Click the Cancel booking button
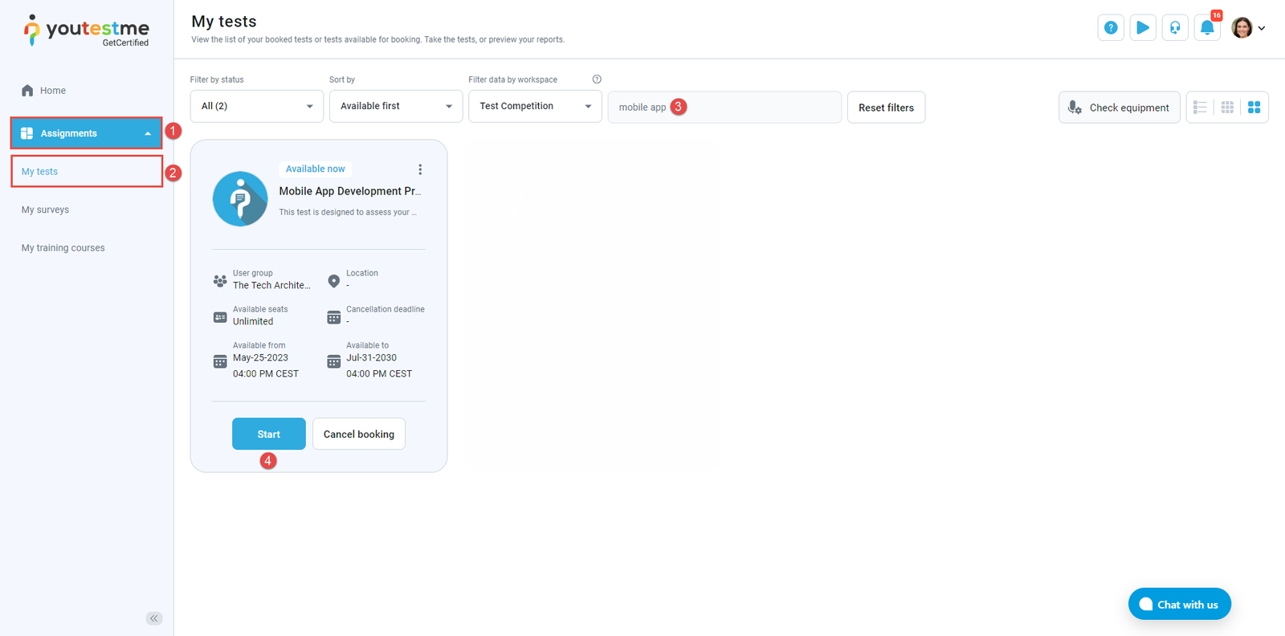 (x=358, y=434)
